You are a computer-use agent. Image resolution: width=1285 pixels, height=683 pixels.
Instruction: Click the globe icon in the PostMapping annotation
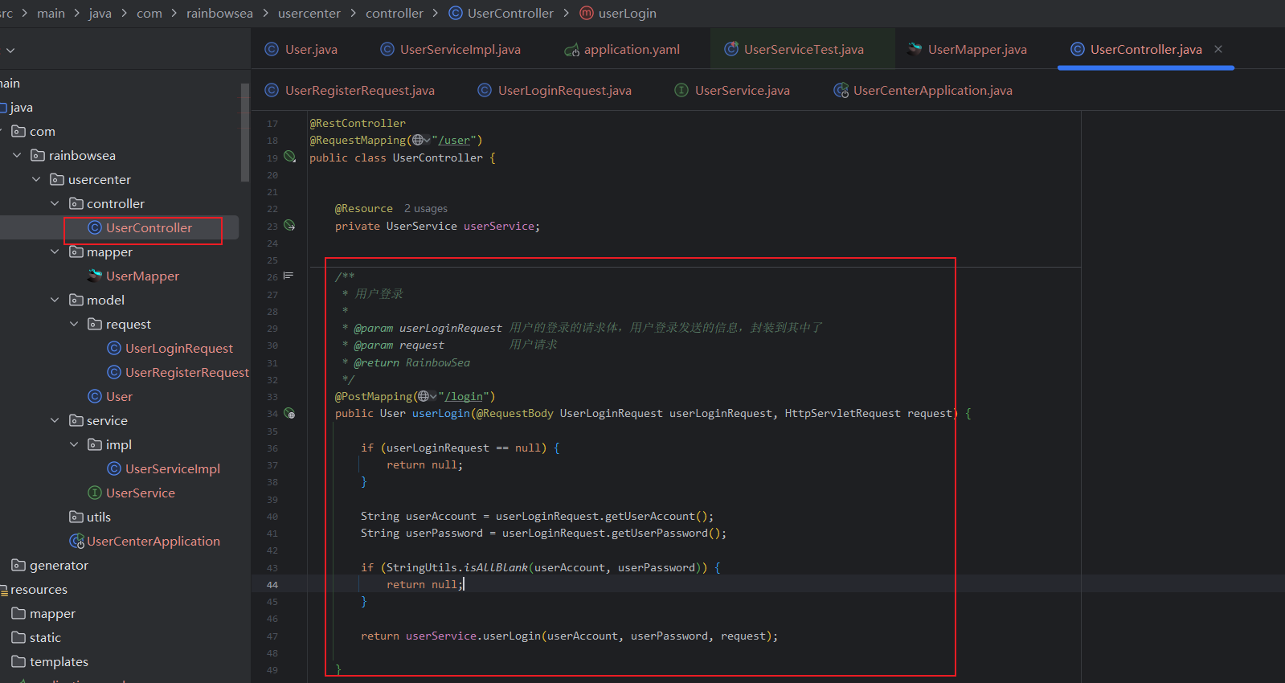coord(424,396)
